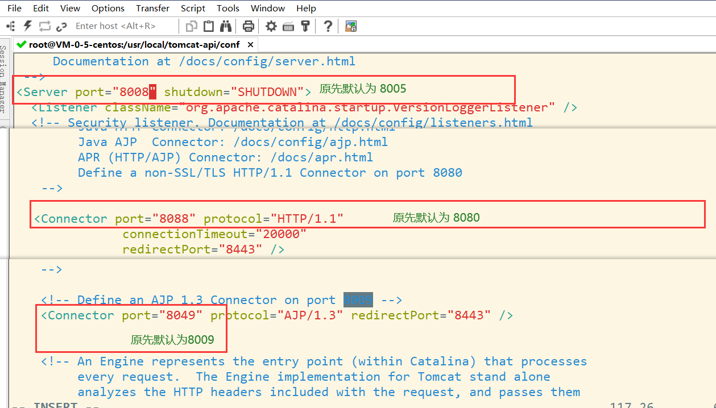Viewport: 716px width, 408px height.
Task: Open the Help menu
Action: 306,8
